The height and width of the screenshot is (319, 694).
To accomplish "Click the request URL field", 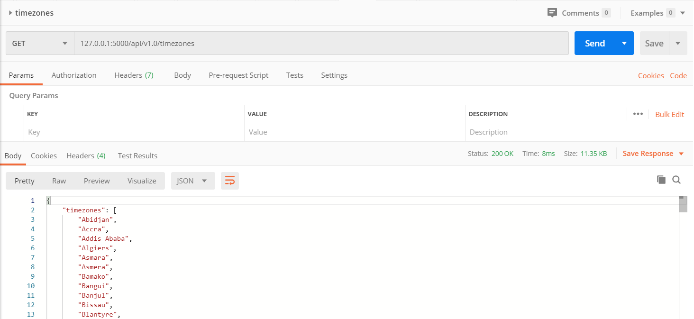I will 321,43.
